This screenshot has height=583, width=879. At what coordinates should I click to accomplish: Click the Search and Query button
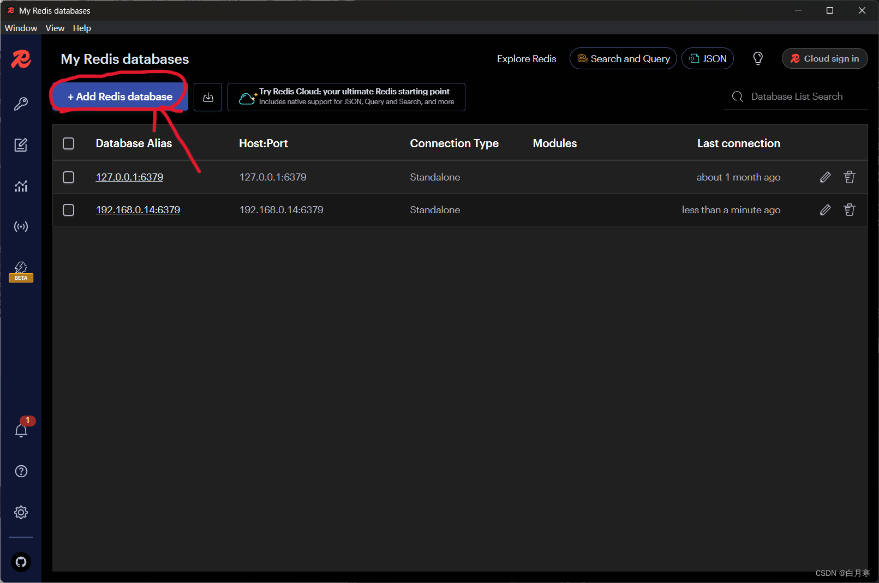623,58
